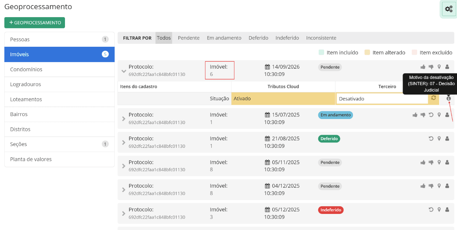
Task: Click the Ativado value under Tributos Cloud
Action: [x=283, y=99]
